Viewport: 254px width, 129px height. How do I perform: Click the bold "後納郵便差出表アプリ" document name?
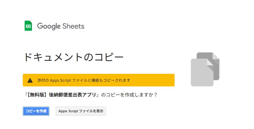click(x=73, y=95)
